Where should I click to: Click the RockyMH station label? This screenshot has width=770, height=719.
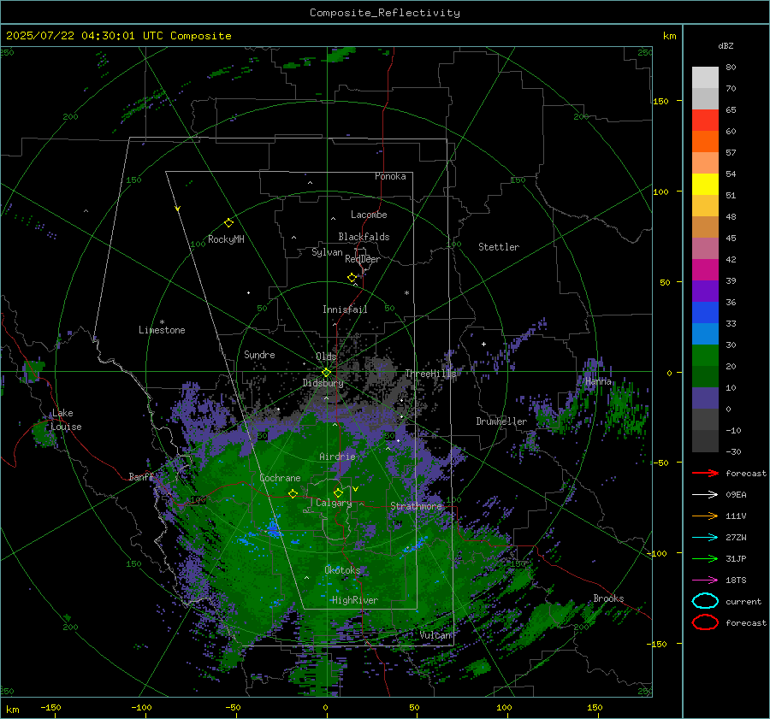226,239
